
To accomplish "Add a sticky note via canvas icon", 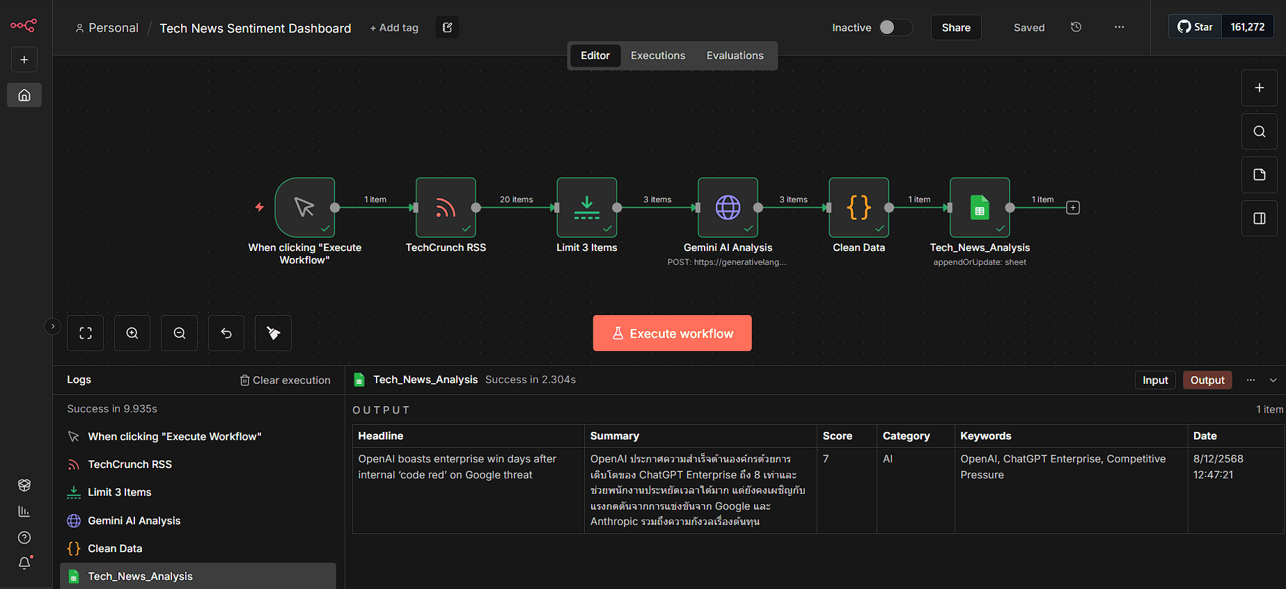I will click(1260, 175).
